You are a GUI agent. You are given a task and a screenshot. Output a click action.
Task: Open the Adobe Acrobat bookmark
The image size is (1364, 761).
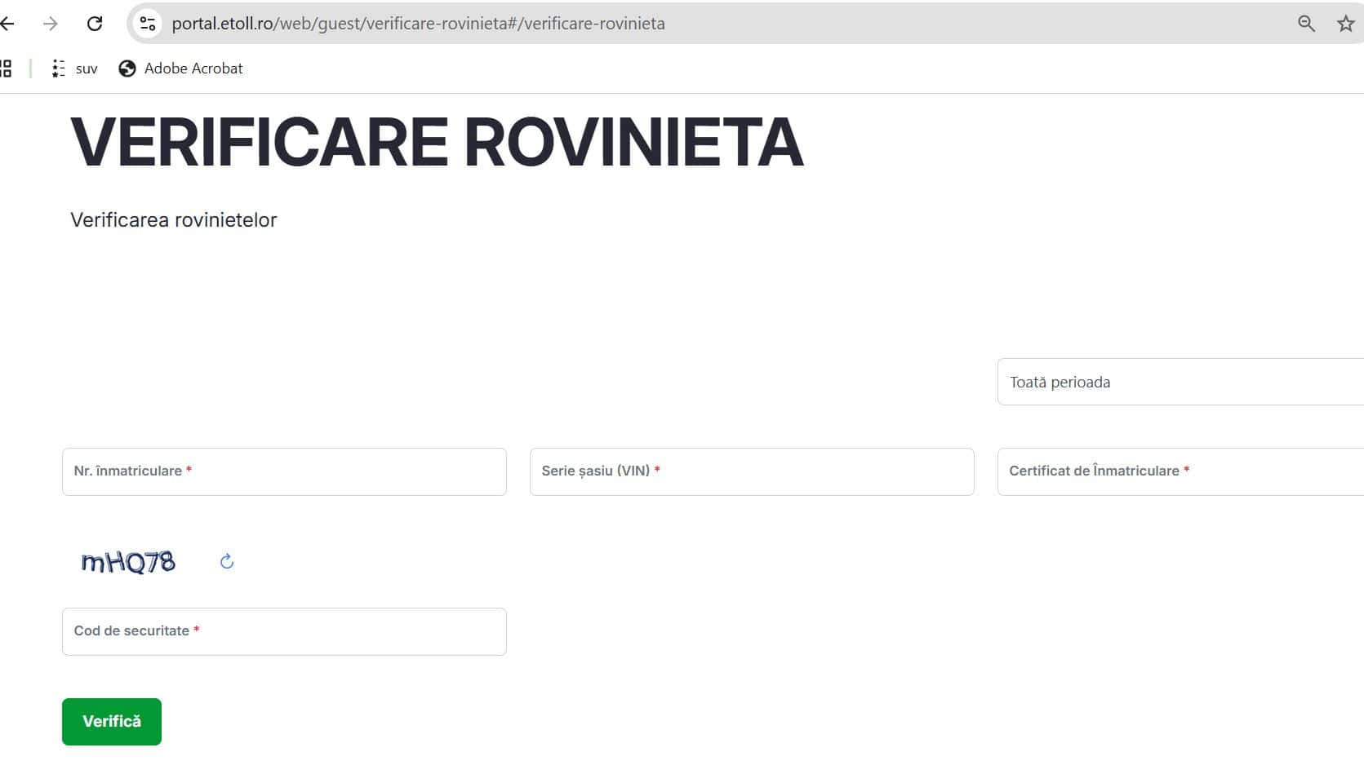[x=180, y=69]
